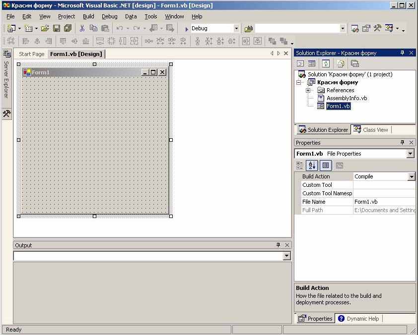Click View Code icon in Solution Explorer
This screenshot has width=418, height=335.
[x=300, y=63]
